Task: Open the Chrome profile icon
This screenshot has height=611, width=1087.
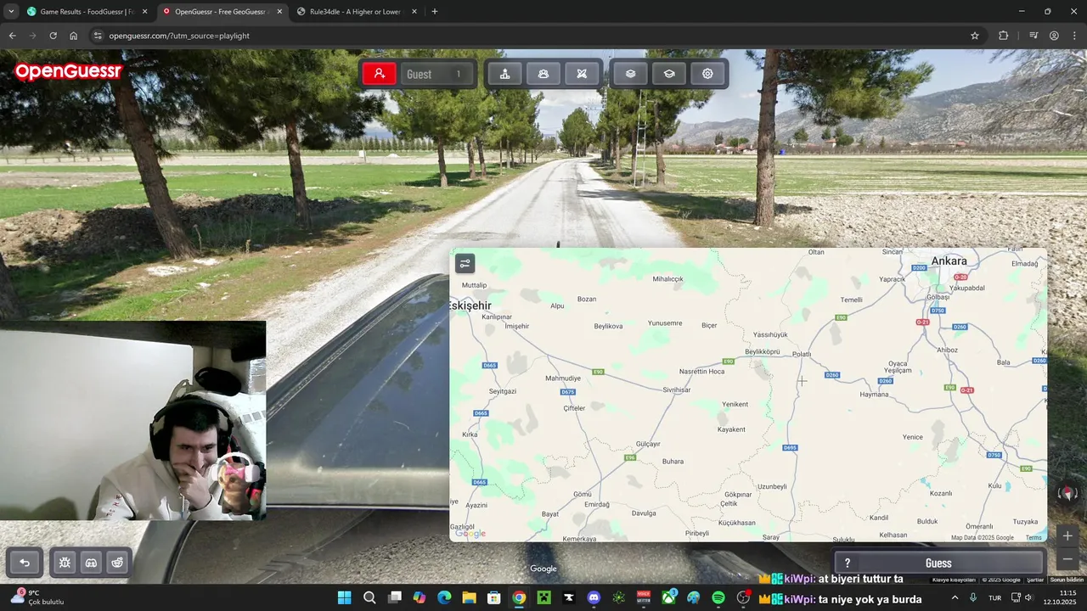Action: click(x=1054, y=36)
